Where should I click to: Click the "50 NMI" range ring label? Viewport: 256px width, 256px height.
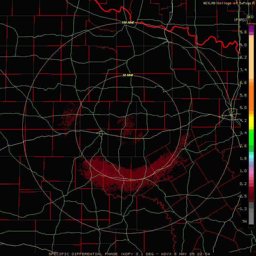point(128,75)
